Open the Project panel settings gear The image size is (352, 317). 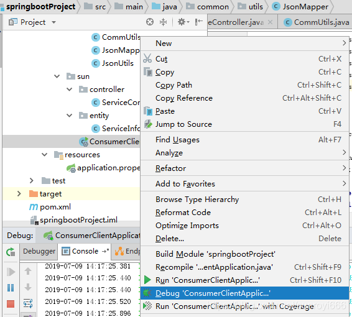(x=183, y=22)
